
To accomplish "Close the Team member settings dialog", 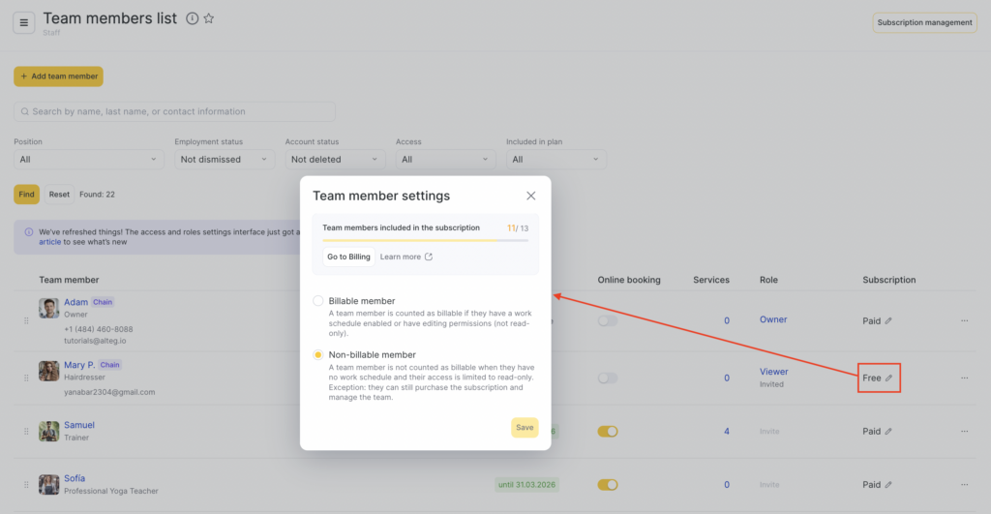I will (530, 196).
